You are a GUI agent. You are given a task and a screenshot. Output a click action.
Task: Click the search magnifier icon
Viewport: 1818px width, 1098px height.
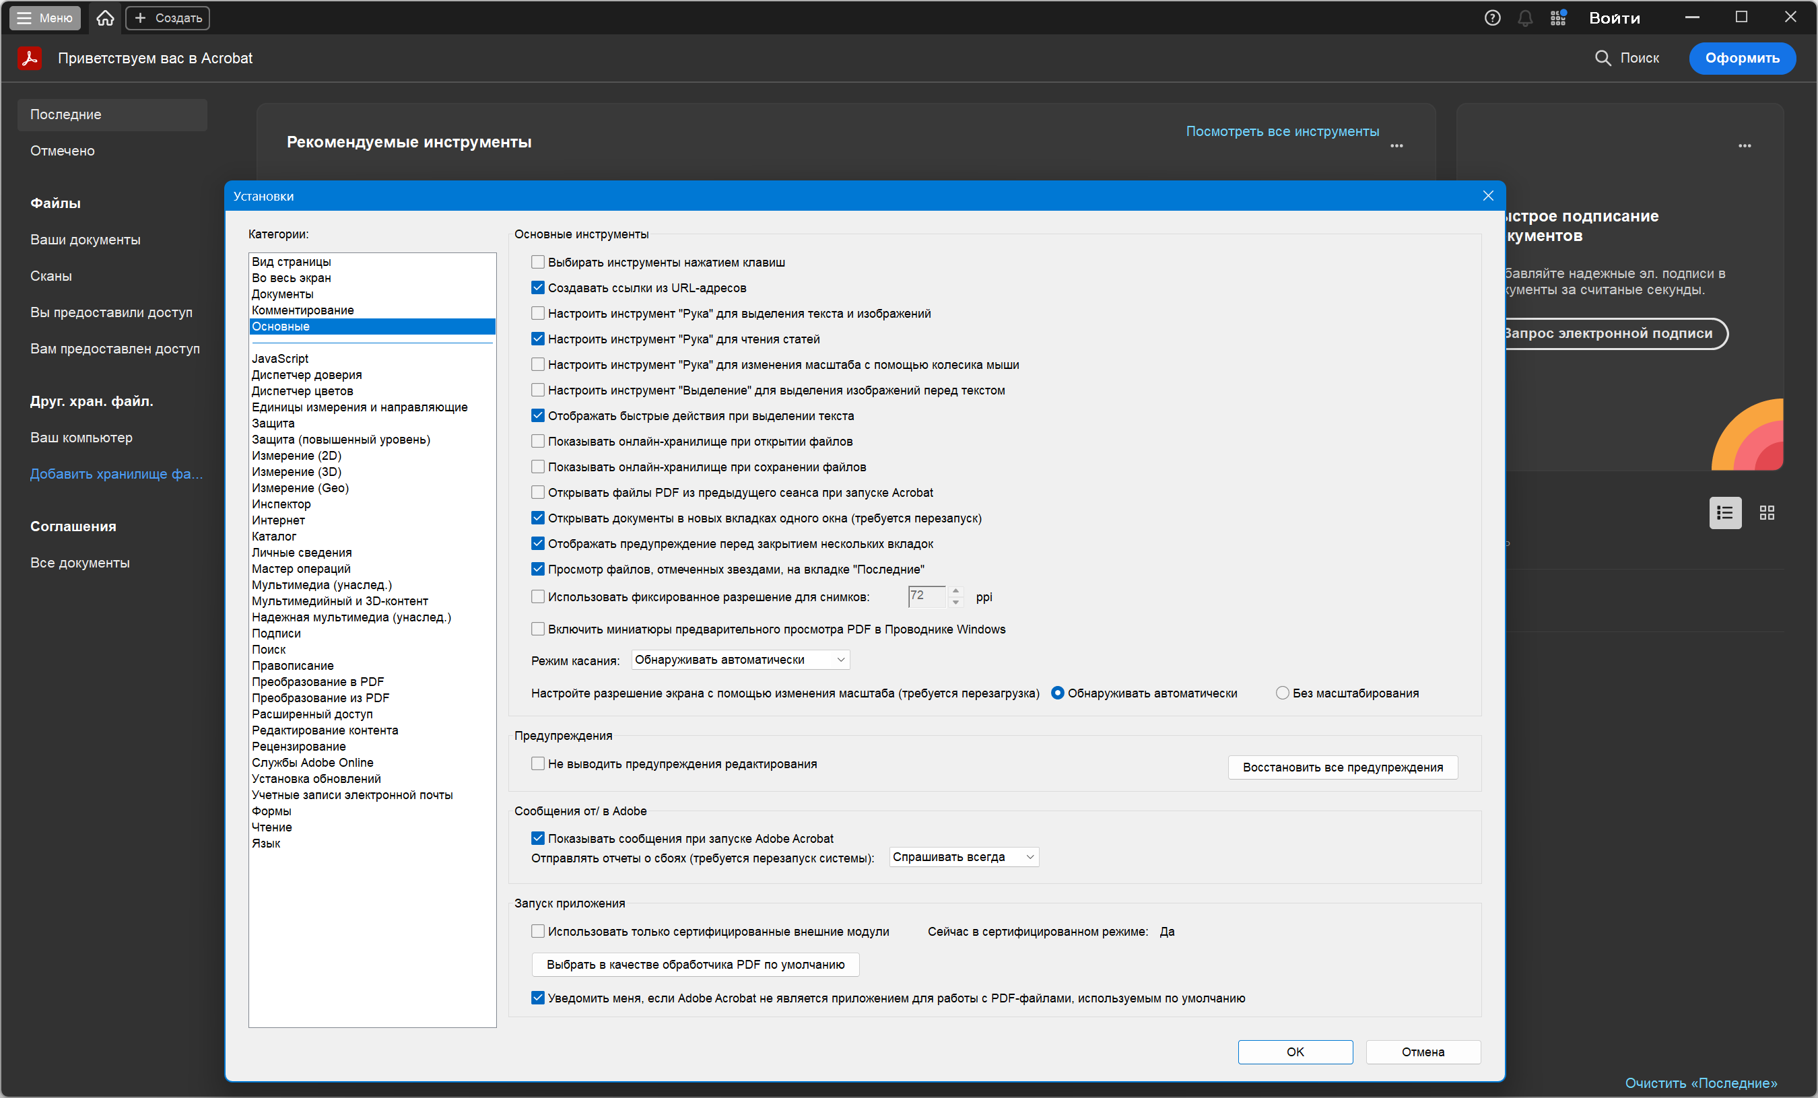click(1602, 57)
